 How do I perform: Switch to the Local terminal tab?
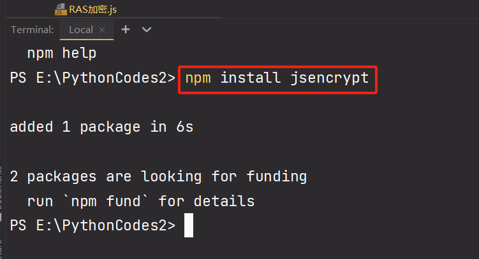tap(81, 29)
